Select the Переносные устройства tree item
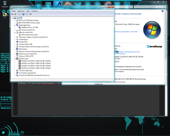The image size is (170, 136). (x=28, y=54)
